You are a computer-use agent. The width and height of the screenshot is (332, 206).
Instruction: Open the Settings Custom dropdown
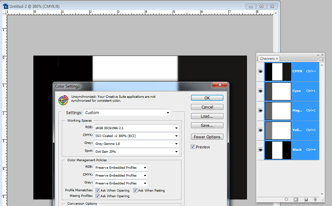pos(127,112)
